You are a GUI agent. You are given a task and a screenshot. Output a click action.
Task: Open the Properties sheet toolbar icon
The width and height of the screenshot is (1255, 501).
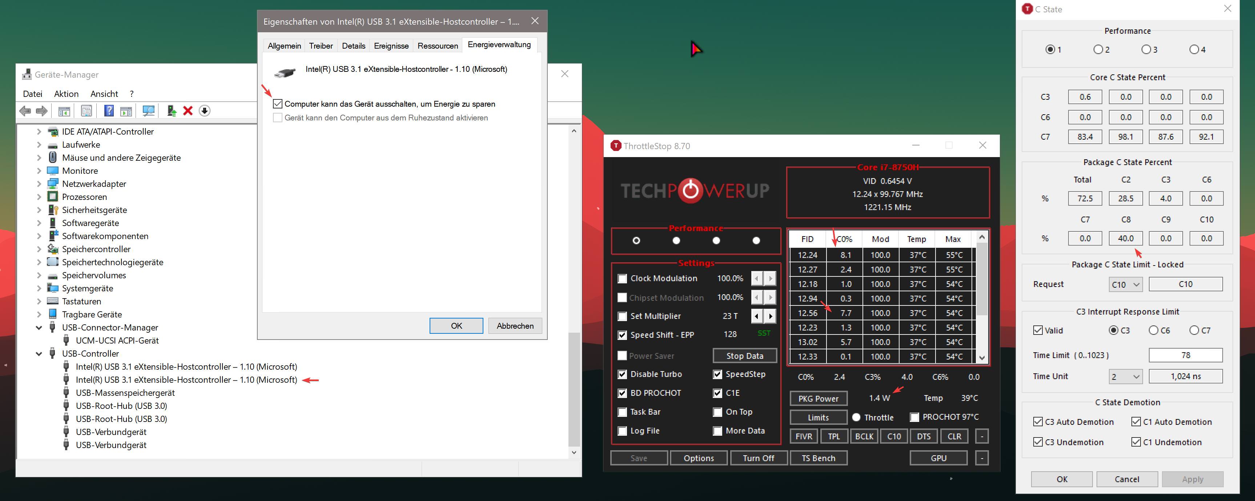(x=87, y=111)
